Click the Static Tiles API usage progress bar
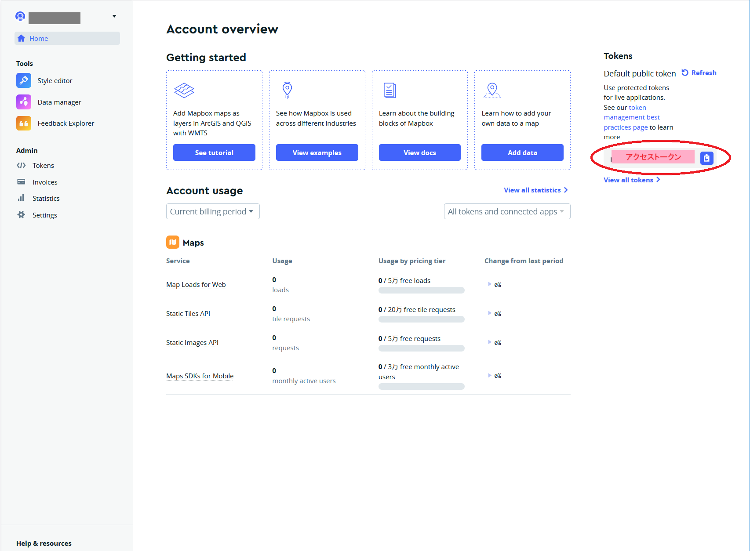The width and height of the screenshot is (750, 551). (x=421, y=319)
